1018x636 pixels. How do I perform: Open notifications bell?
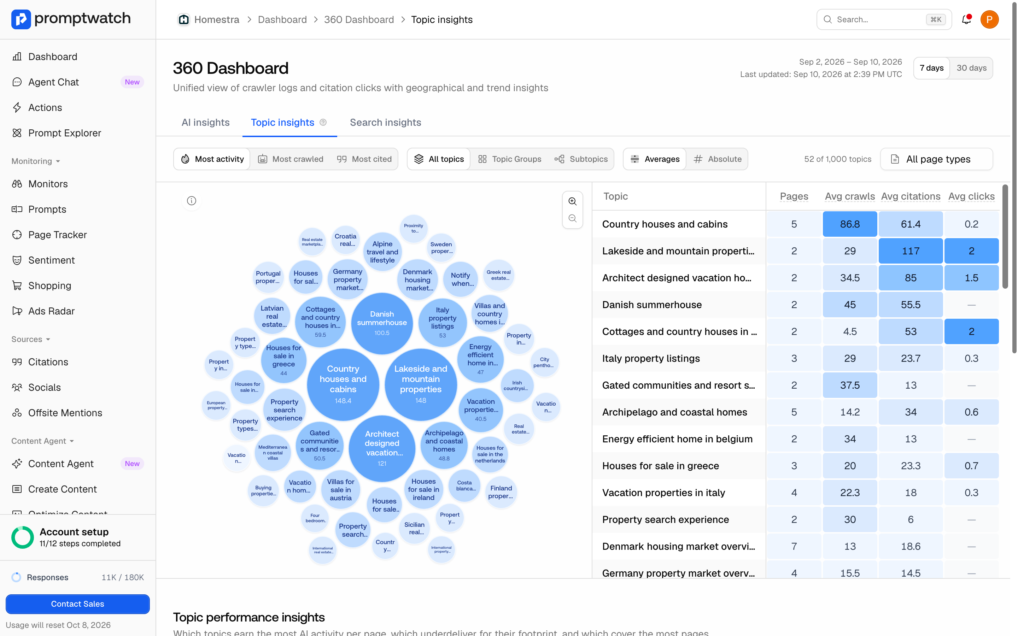pos(966,19)
